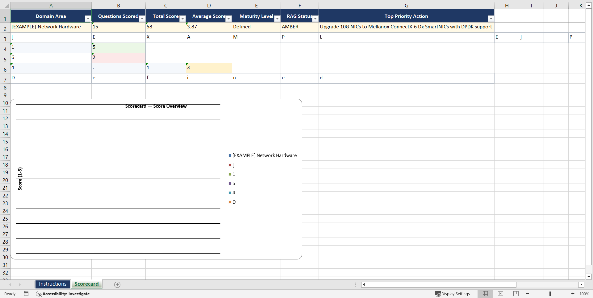593x298 pixels.
Task: Open the RAG Status filter dropdown
Action: point(315,19)
